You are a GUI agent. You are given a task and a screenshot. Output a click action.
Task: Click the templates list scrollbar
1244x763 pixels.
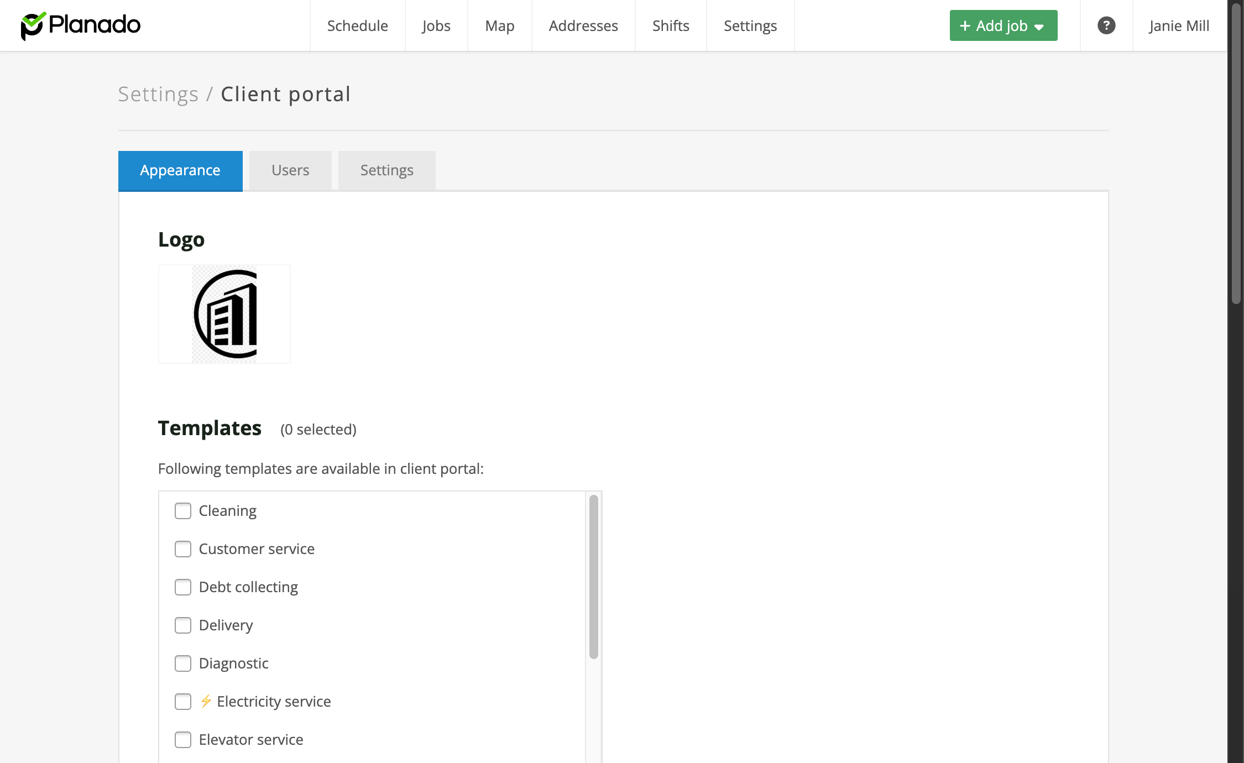coord(593,577)
